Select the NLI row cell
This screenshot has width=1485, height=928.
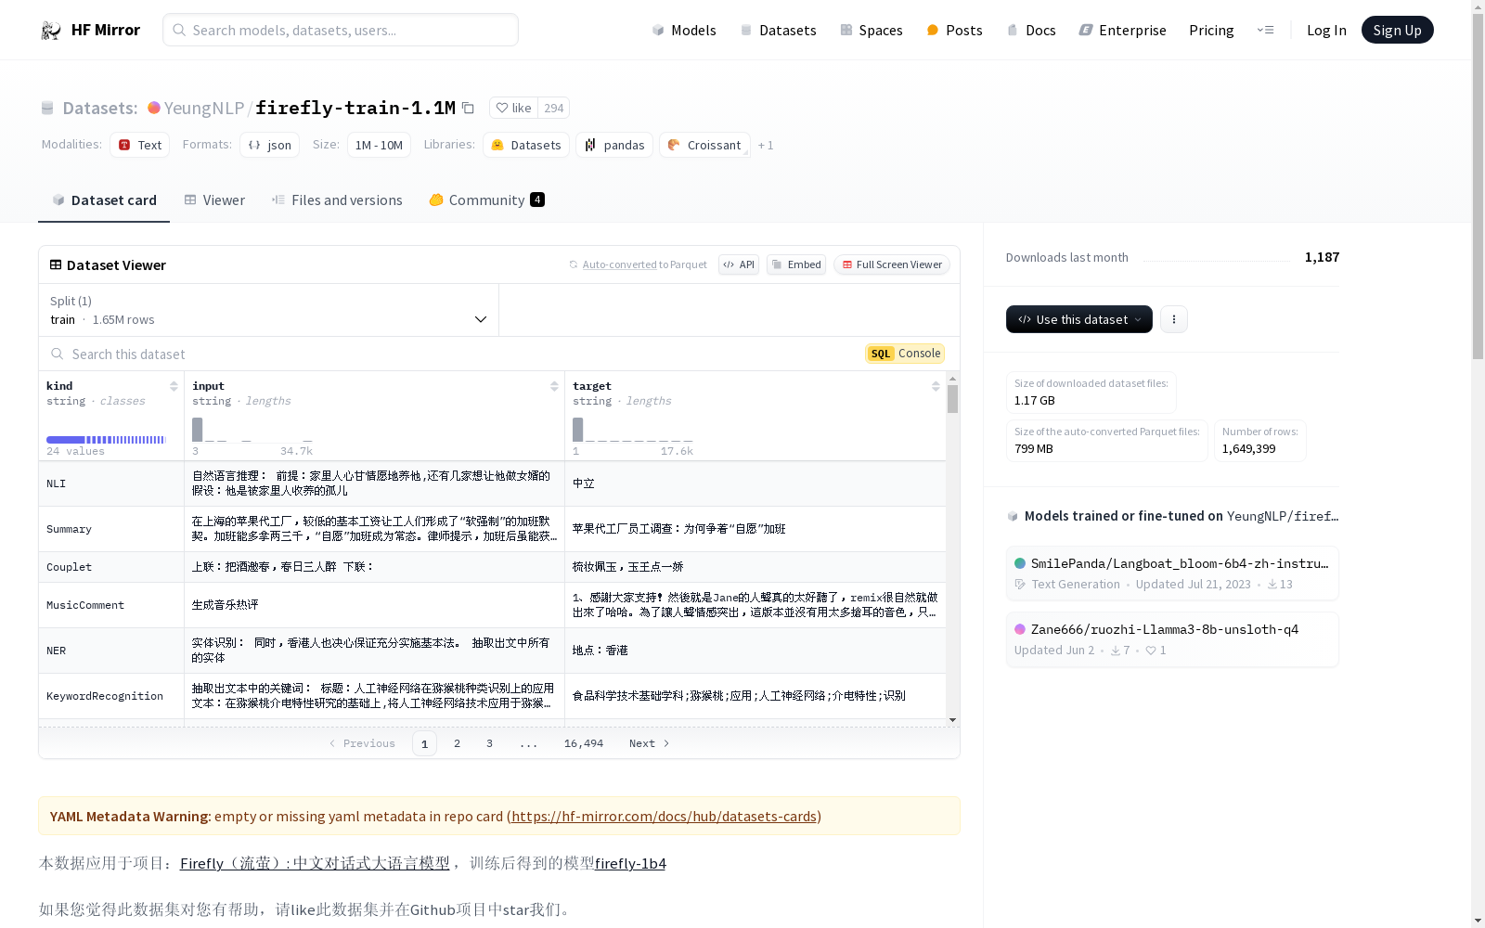point(111,483)
